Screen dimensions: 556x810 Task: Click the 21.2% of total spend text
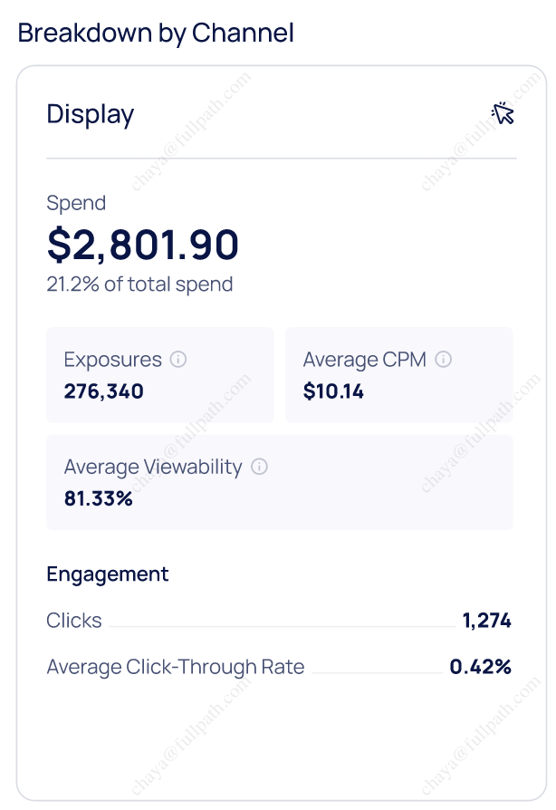139,284
